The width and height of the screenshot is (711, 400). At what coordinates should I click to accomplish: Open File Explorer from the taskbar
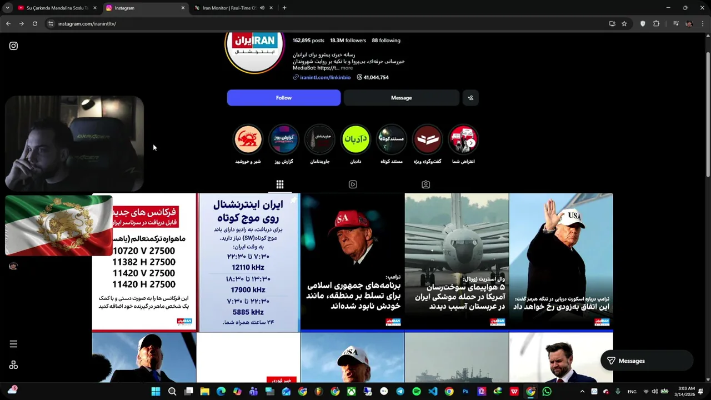(205, 392)
